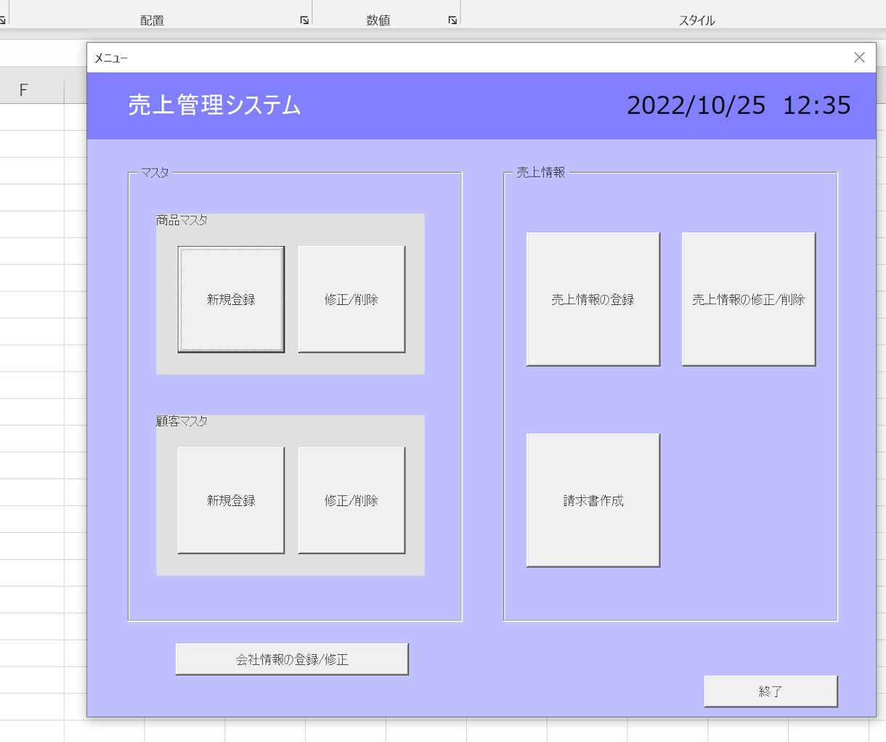The image size is (886, 742).
Task: Click the マスタ frame caption
Action: coord(155,173)
